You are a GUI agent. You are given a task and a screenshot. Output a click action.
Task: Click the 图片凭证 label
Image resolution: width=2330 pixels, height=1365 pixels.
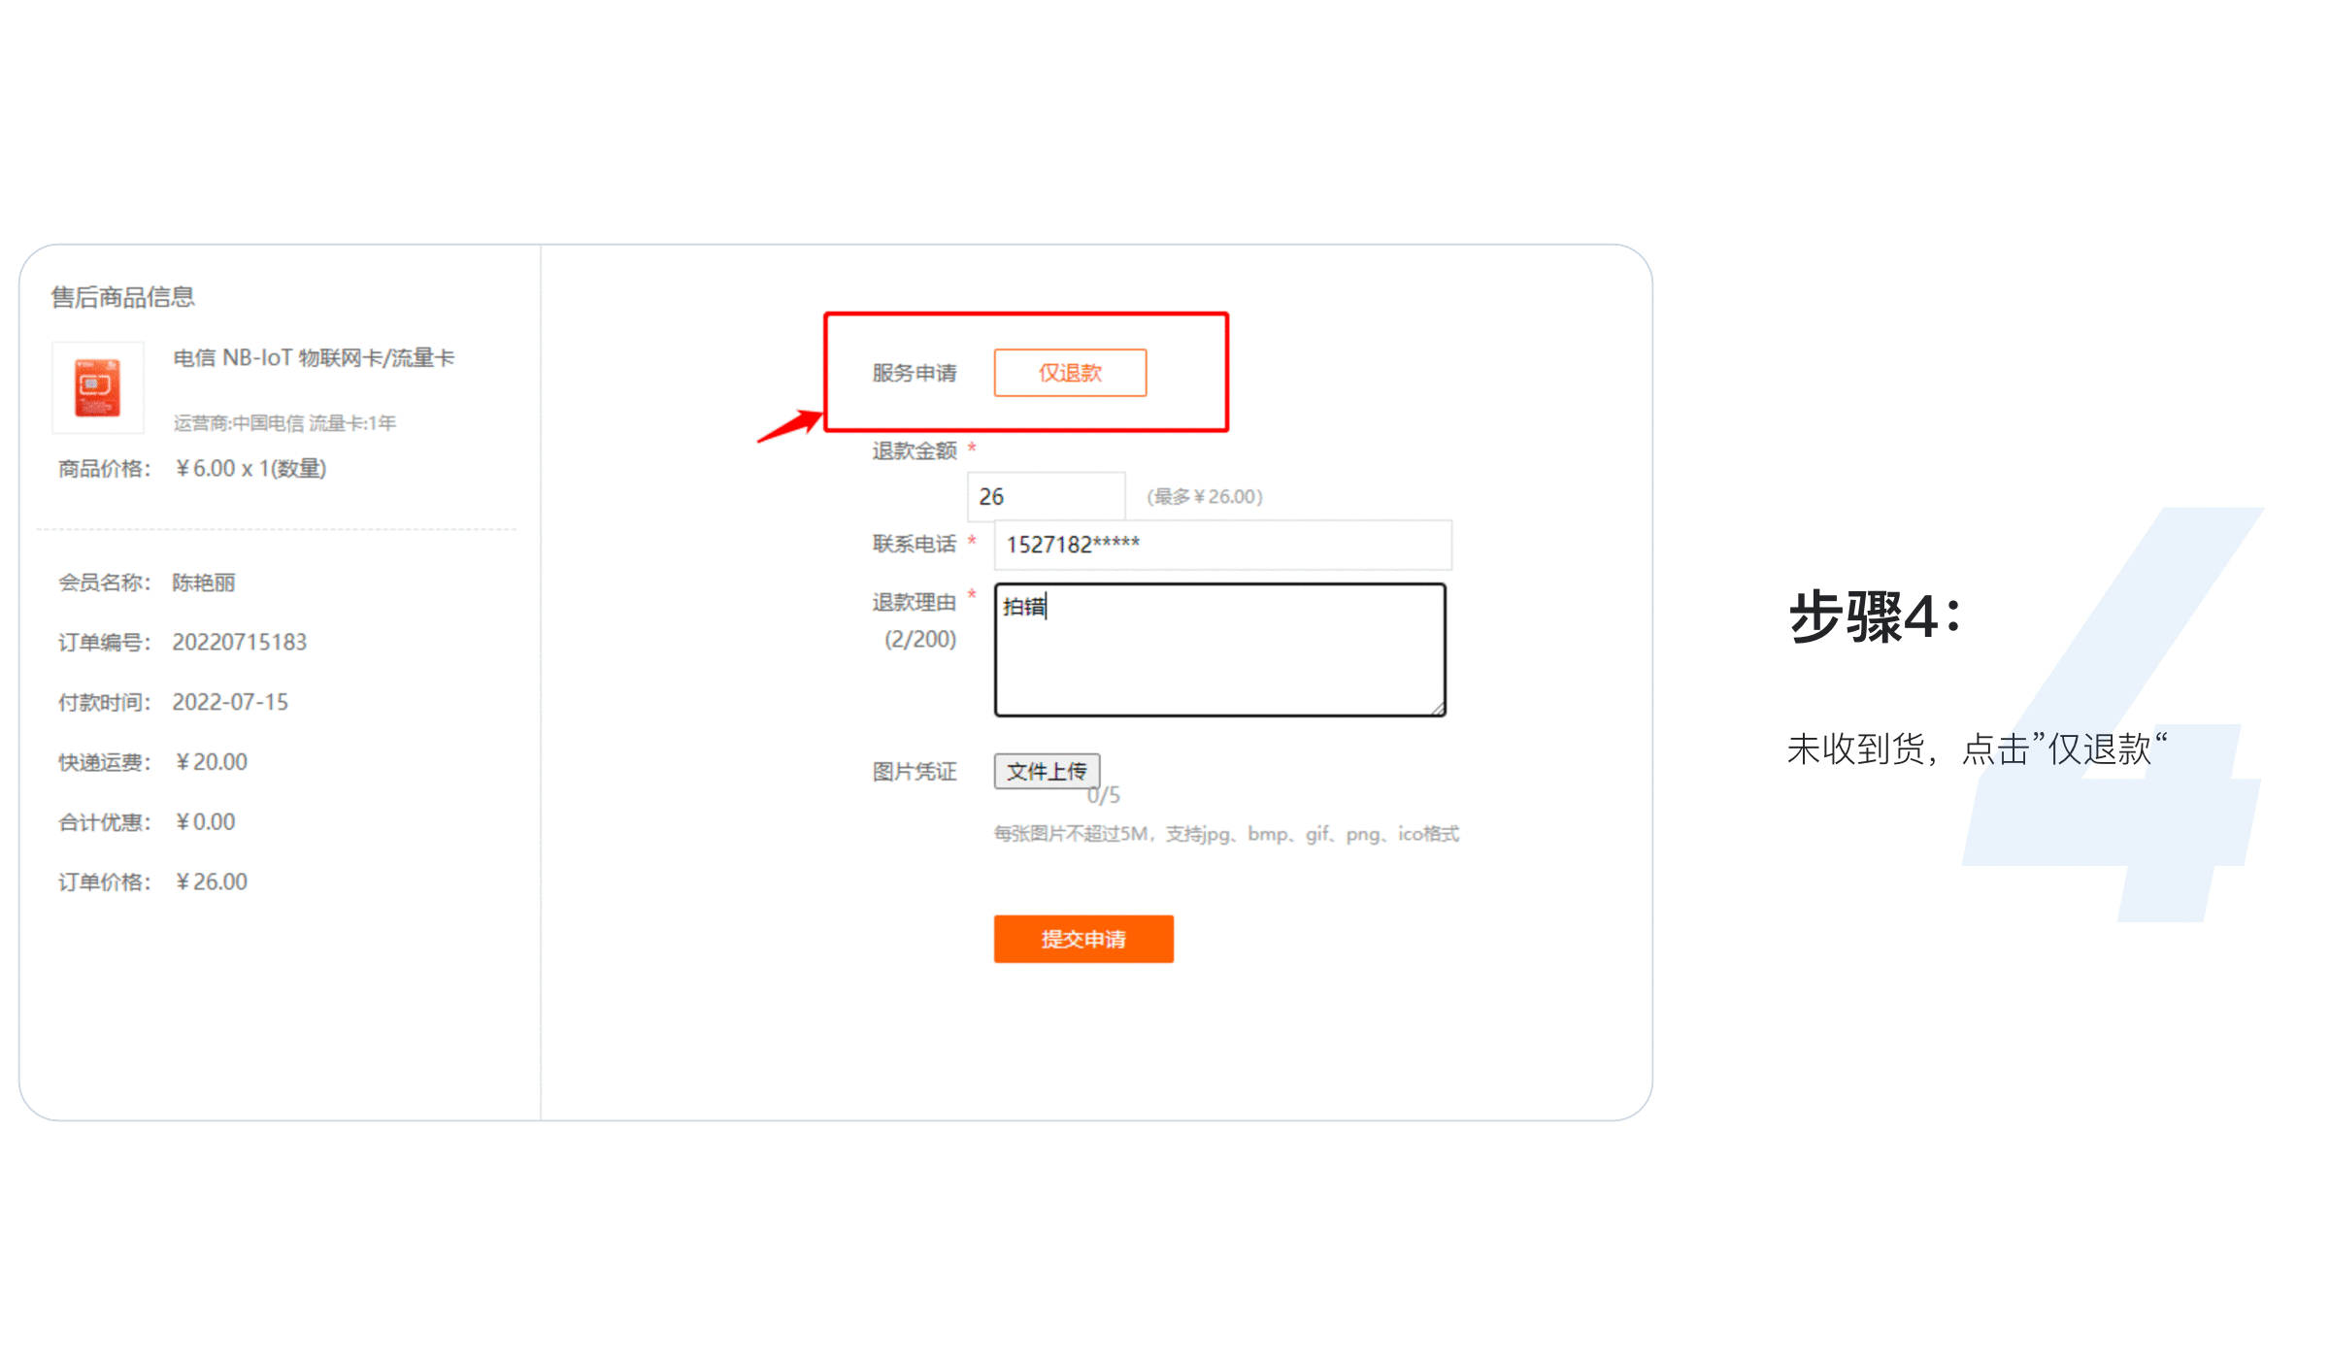tap(914, 772)
